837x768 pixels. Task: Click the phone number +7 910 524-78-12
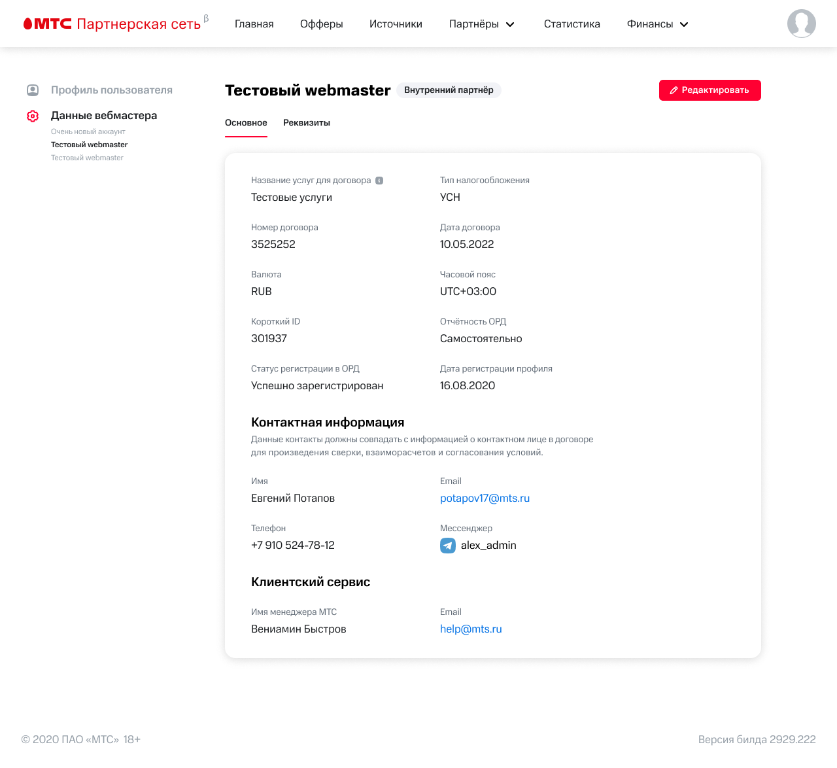pos(293,546)
